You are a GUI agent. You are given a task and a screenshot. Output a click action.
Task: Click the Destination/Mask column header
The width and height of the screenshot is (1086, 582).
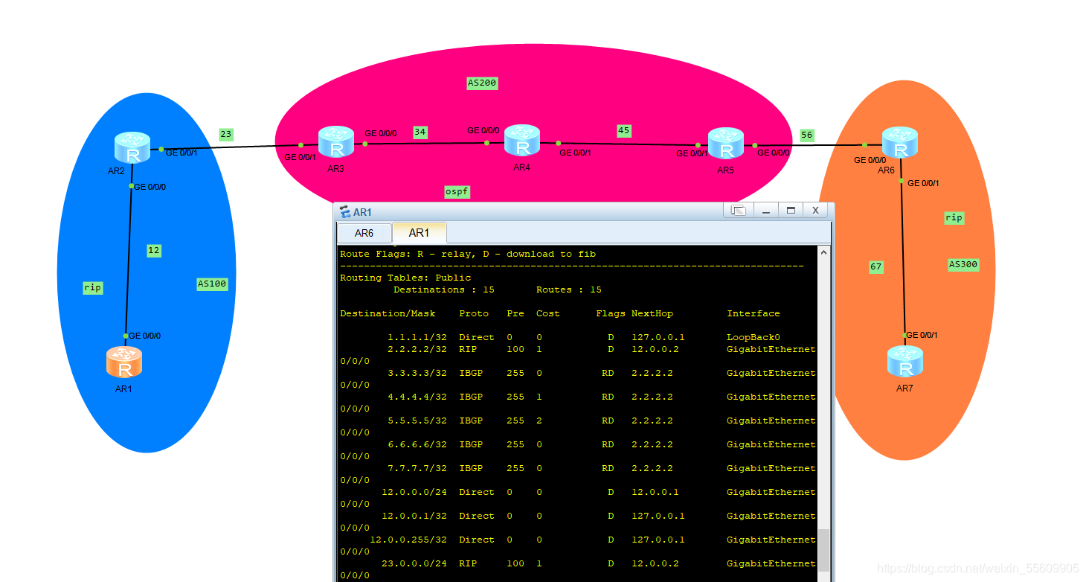(x=388, y=313)
